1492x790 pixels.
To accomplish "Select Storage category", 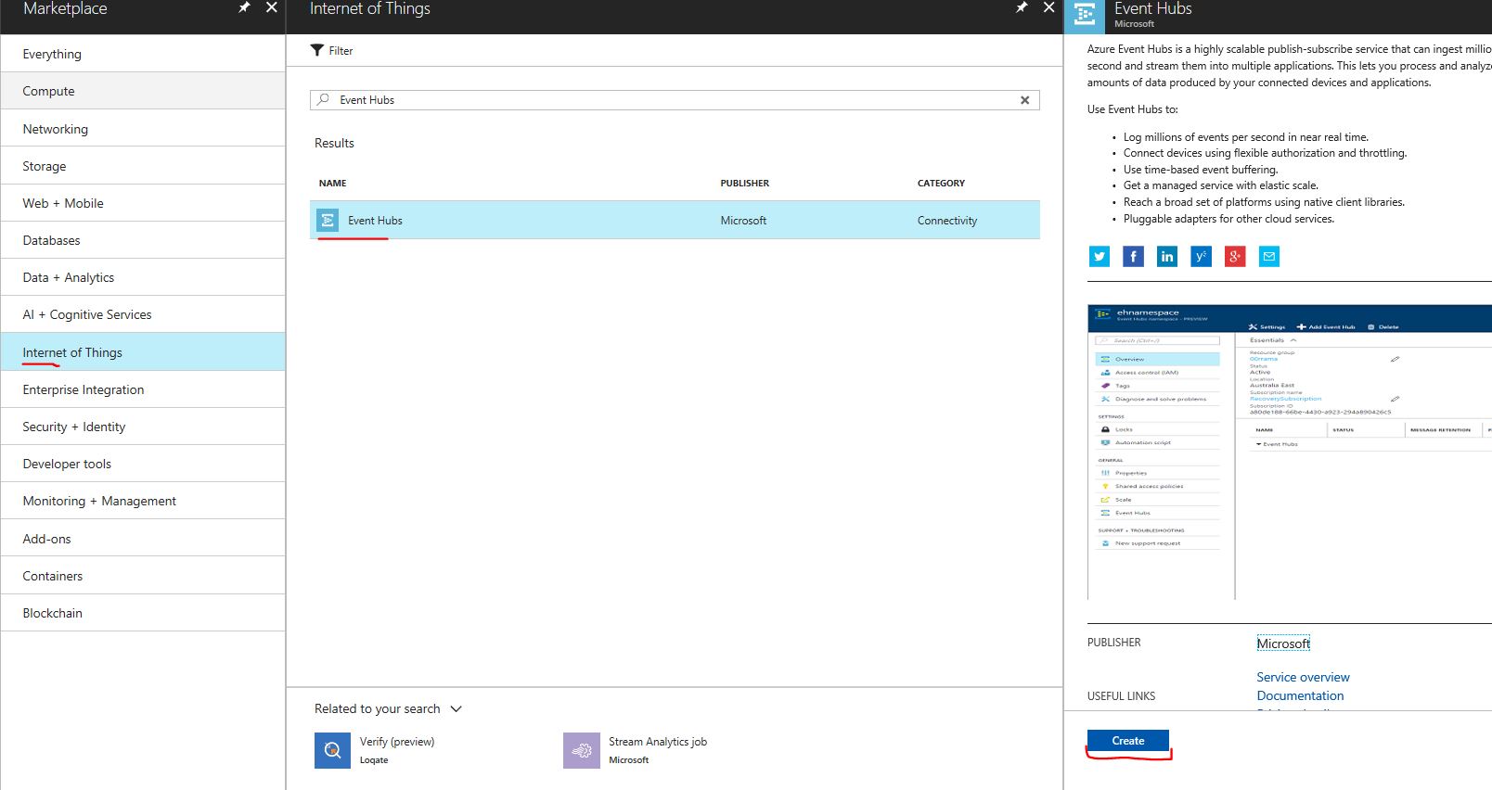I will tap(143, 165).
